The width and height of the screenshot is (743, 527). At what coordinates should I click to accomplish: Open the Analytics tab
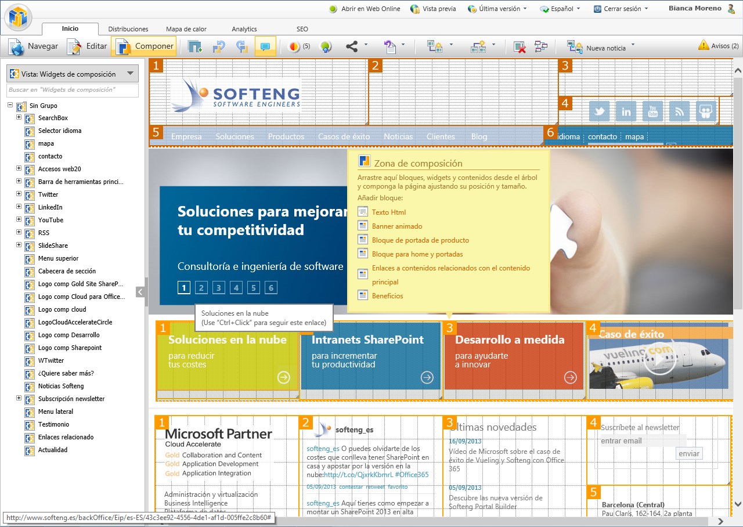[244, 29]
